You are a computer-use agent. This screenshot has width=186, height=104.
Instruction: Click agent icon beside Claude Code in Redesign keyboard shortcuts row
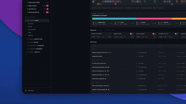139,53
